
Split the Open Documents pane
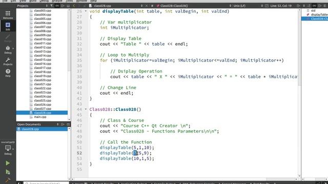click(x=63, y=124)
